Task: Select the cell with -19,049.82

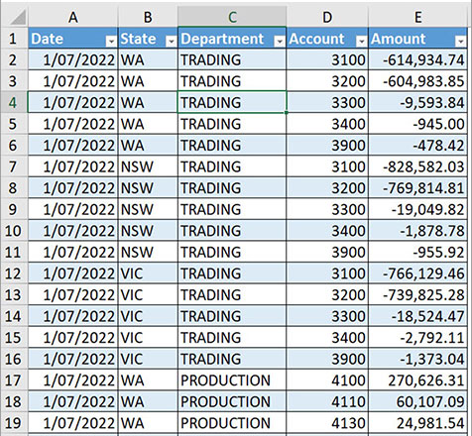Action: (x=417, y=209)
